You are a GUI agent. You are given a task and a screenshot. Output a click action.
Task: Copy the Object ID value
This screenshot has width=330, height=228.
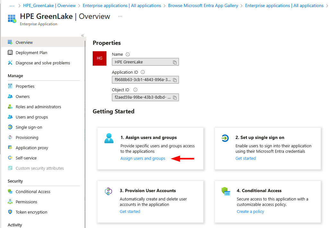click(175, 97)
